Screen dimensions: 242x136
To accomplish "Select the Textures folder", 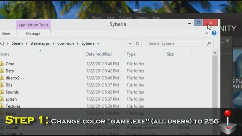I will coord(13,106).
